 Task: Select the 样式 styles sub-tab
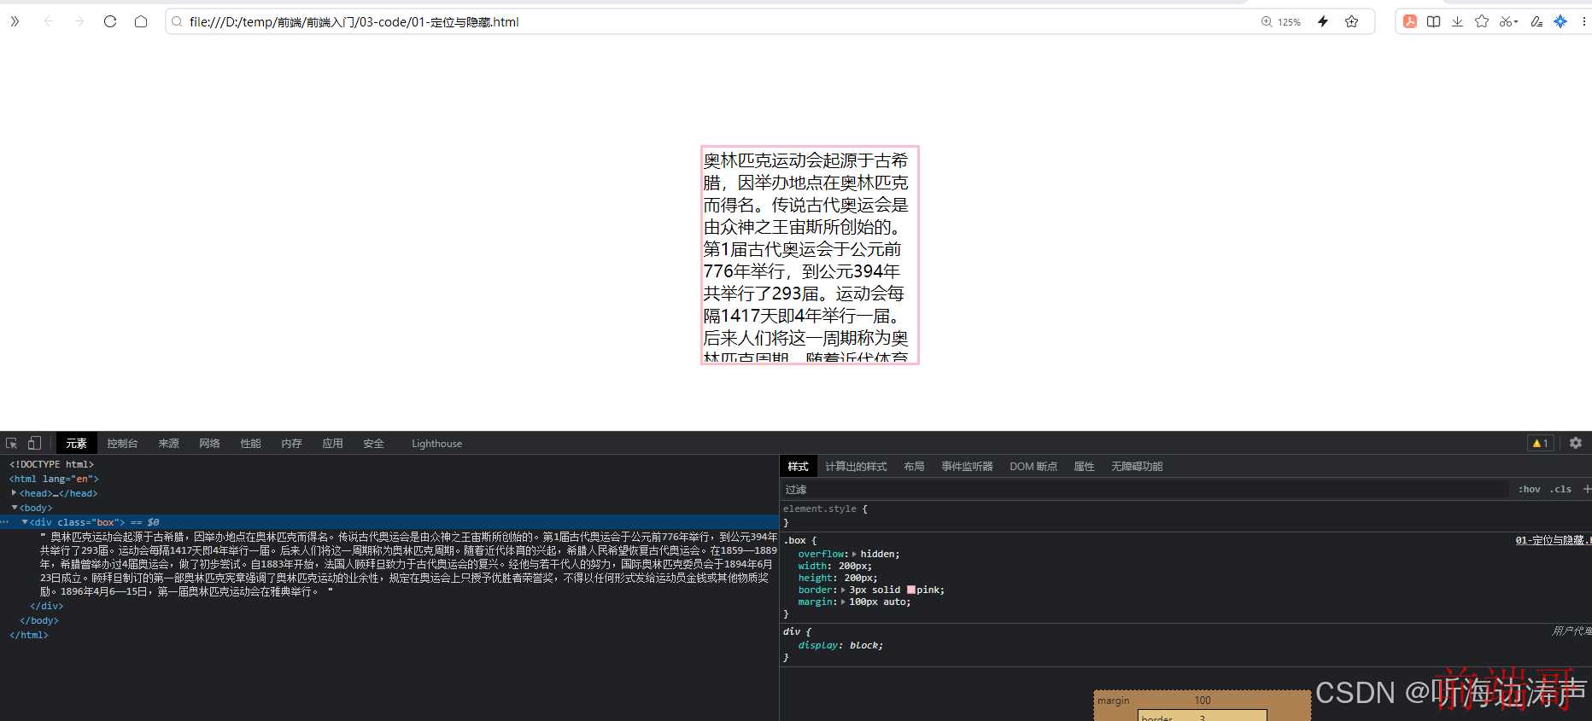tap(798, 467)
